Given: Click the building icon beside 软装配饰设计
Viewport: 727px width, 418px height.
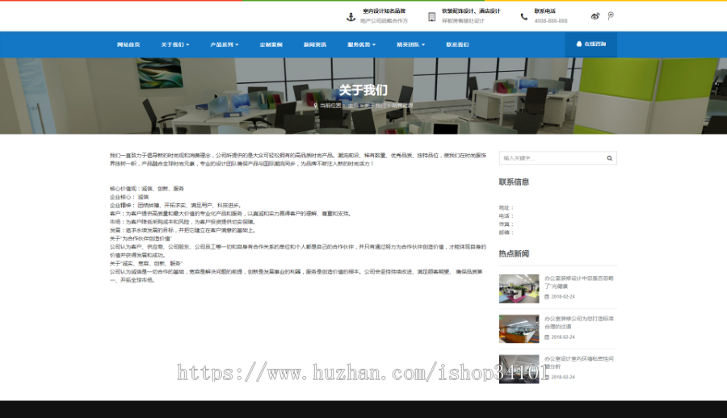Looking at the screenshot, I should tap(431, 17).
